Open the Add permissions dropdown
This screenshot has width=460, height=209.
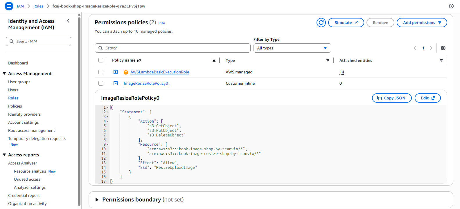(x=422, y=23)
